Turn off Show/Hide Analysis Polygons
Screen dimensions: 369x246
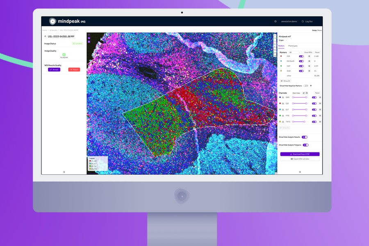305,145
